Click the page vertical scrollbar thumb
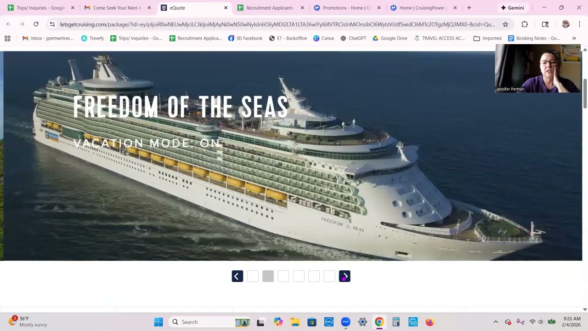Image resolution: width=588 pixels, height=331 pixels. [x=585, y=93]
